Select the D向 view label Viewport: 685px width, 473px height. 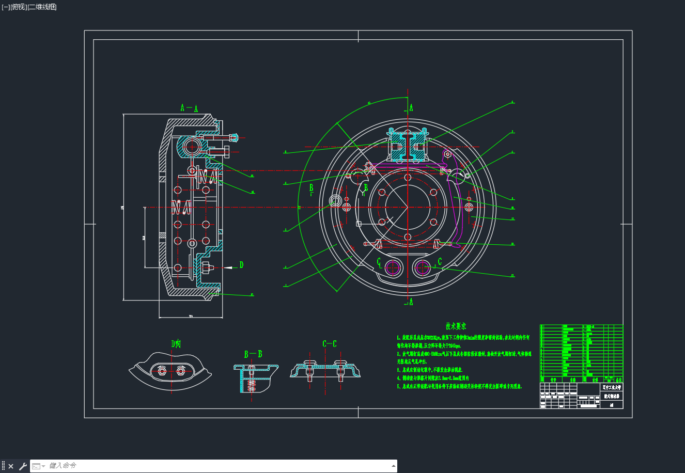pos(176,343)
